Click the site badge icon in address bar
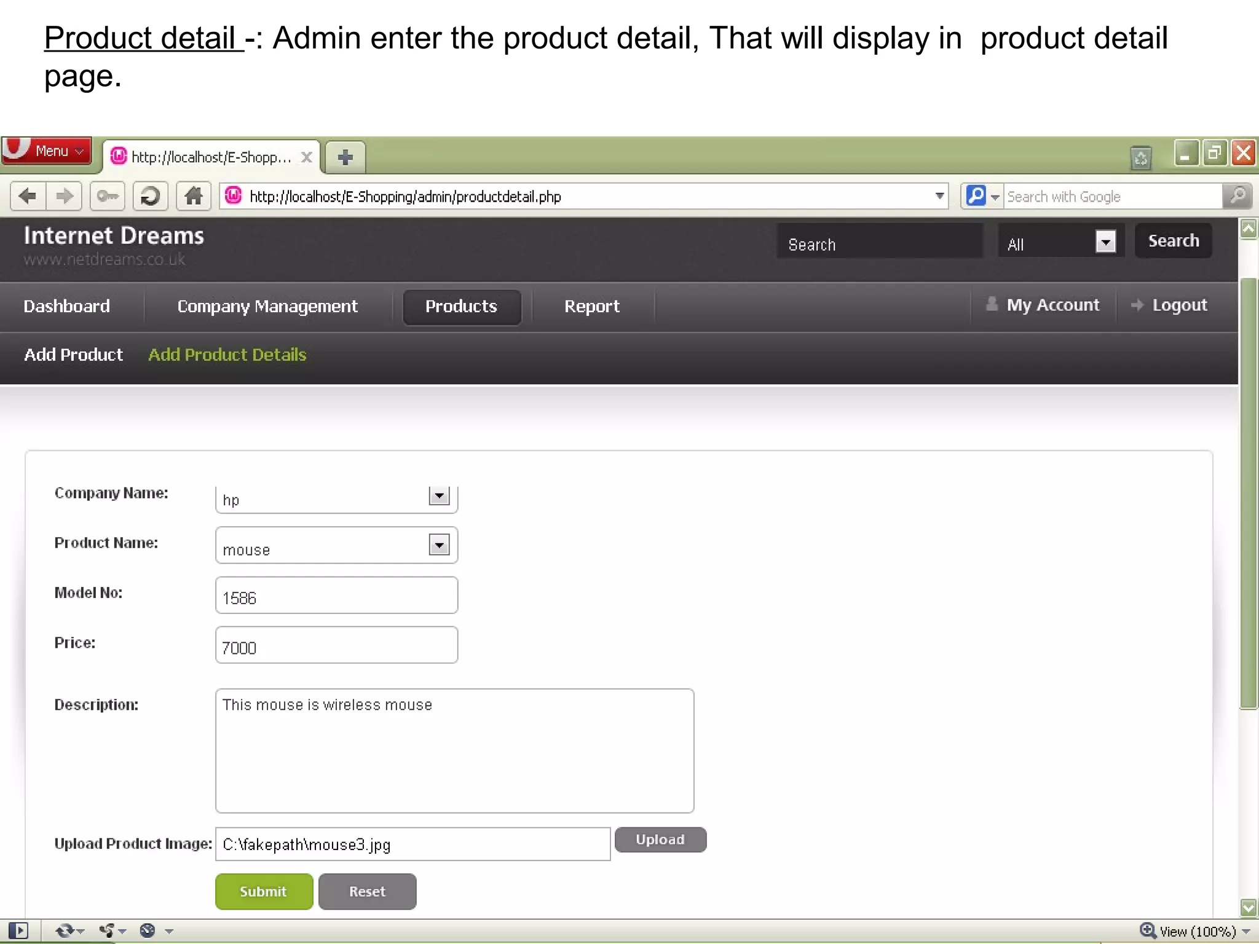 tap(234, 196)
